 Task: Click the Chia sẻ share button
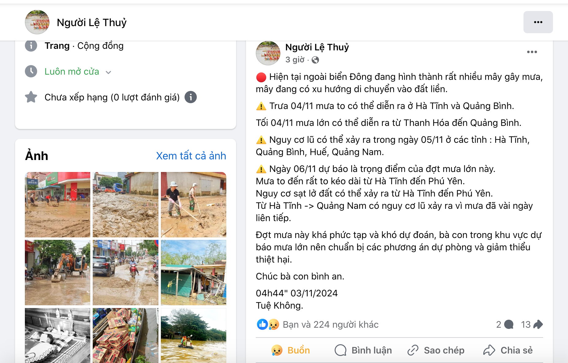coord(508,350)
